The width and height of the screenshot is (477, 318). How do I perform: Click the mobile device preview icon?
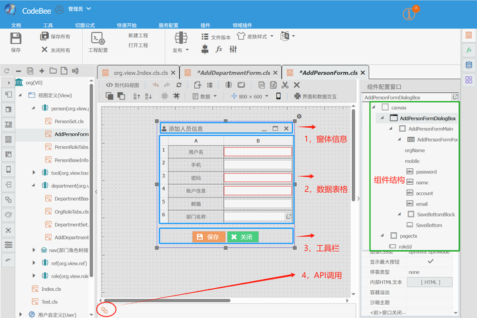pos(278,96)
